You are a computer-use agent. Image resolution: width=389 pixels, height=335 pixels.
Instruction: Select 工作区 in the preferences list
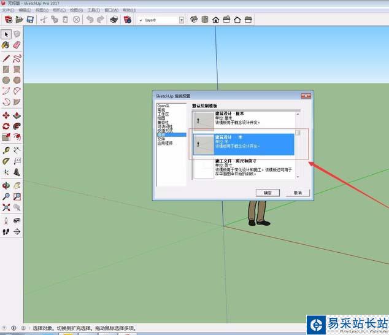(163, 114)
